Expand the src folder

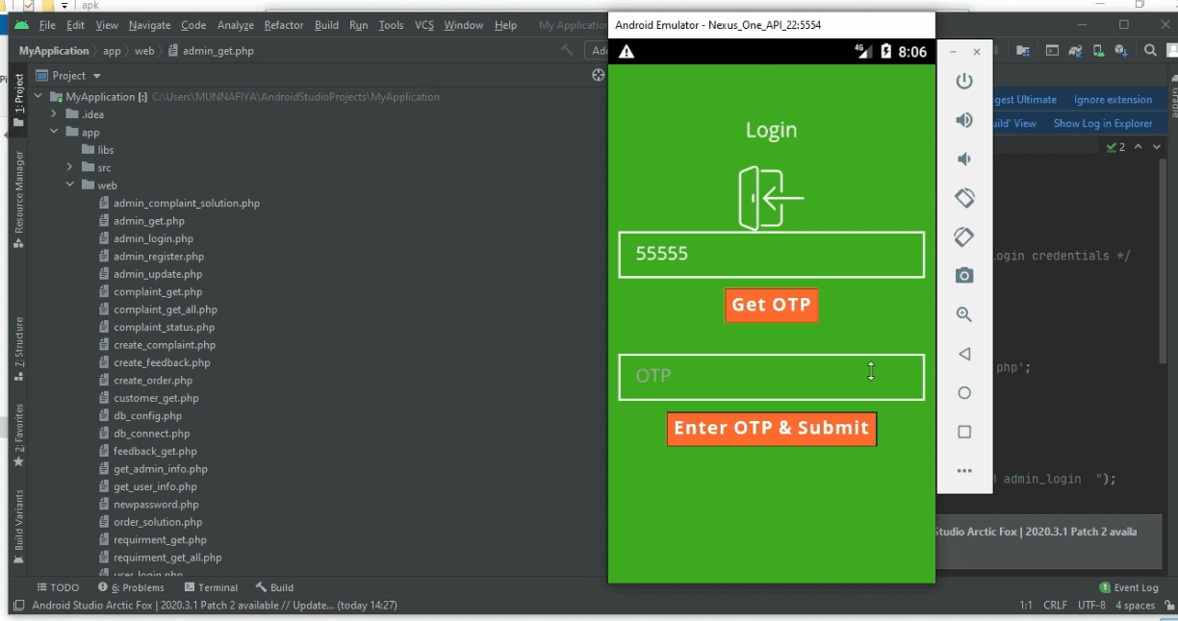(70, 167)
